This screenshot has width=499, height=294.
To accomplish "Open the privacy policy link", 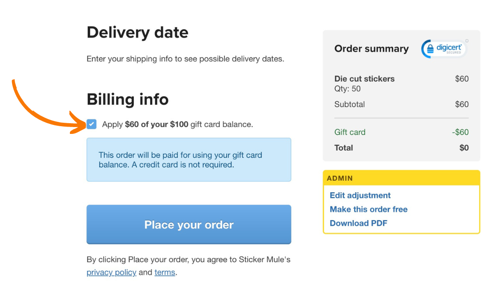I will coord(111,272).
